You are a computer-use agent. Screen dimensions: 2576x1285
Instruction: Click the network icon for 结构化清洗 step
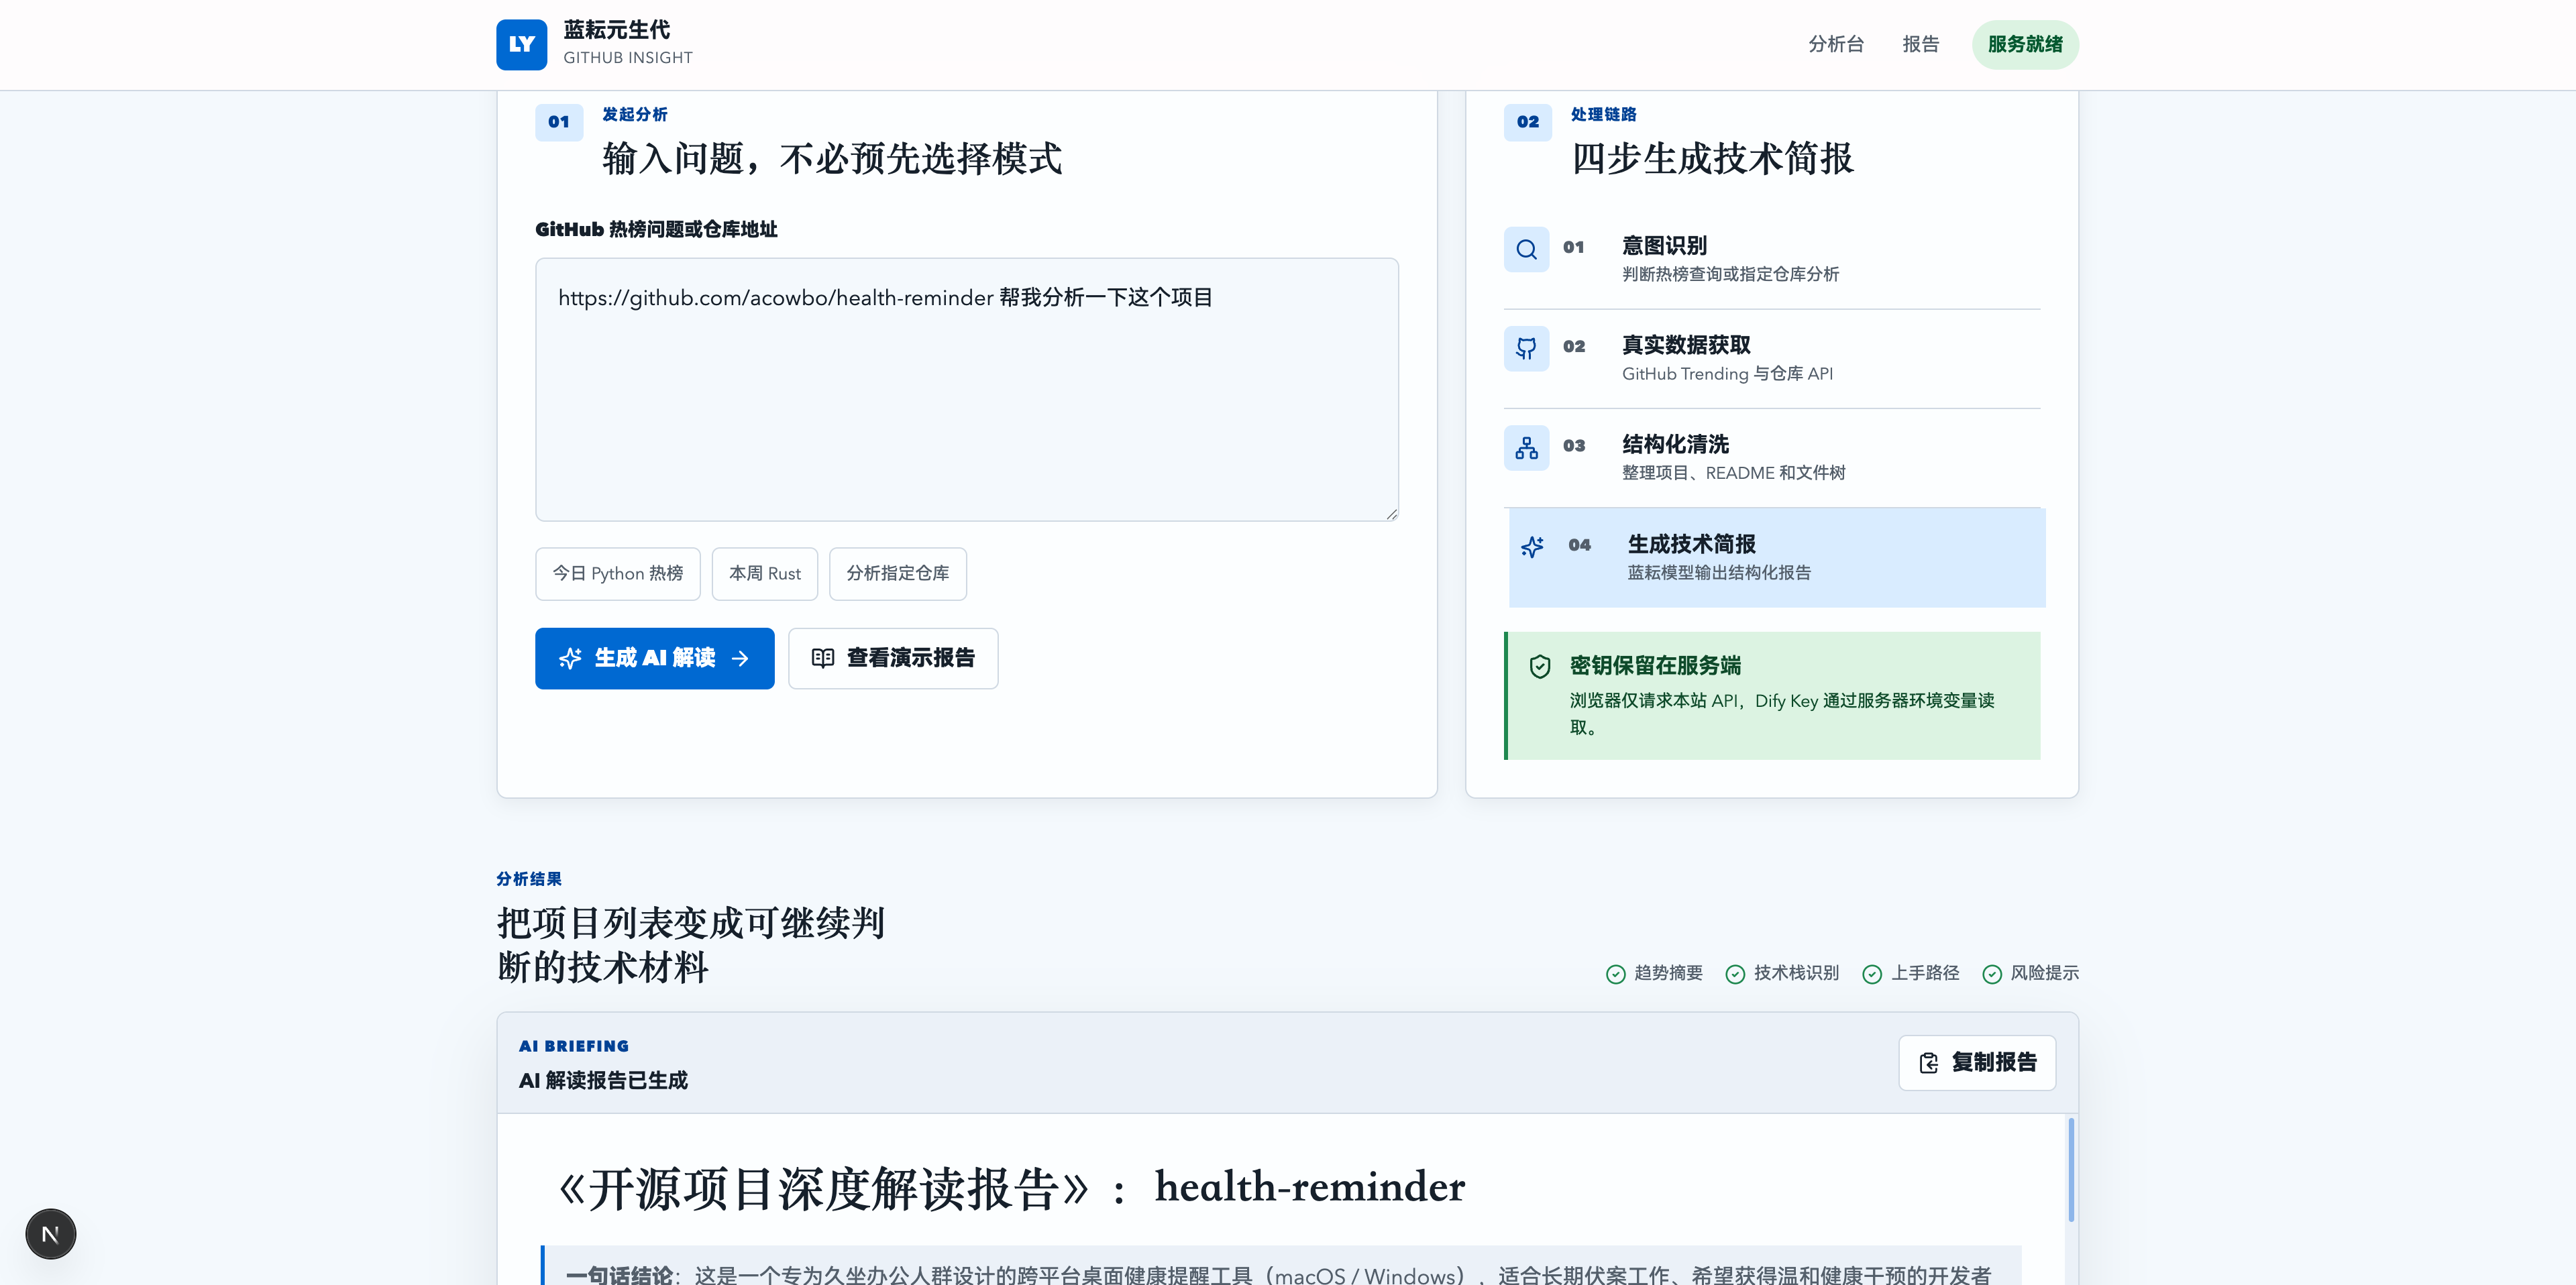(x=1526, y=448)
